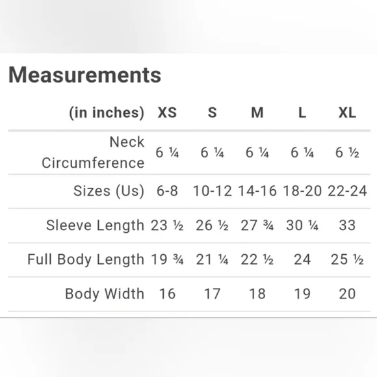This screenshot has width=377, height=377.
Task: Click the Sizes (Us) row label
Action: (x=109, y=191)
